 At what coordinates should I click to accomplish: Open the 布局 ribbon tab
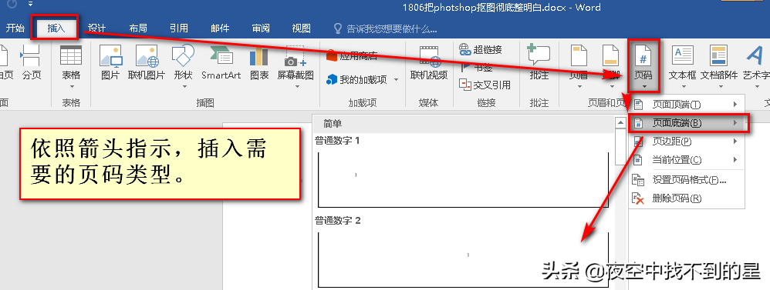138,28
